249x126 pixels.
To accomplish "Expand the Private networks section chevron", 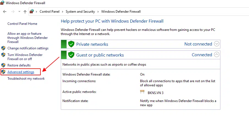I will (x=217, y=44).
